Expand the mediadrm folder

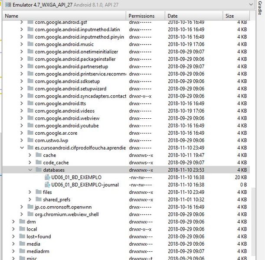13,251
